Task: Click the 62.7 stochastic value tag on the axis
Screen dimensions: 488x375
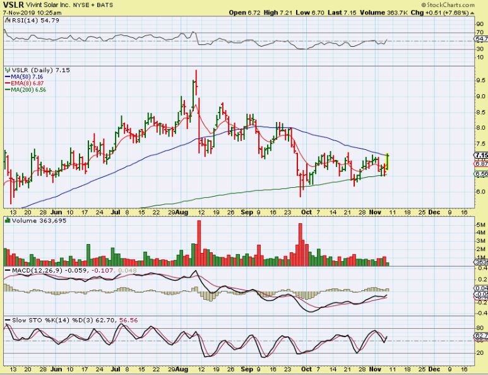Action: tap(482, 336)
